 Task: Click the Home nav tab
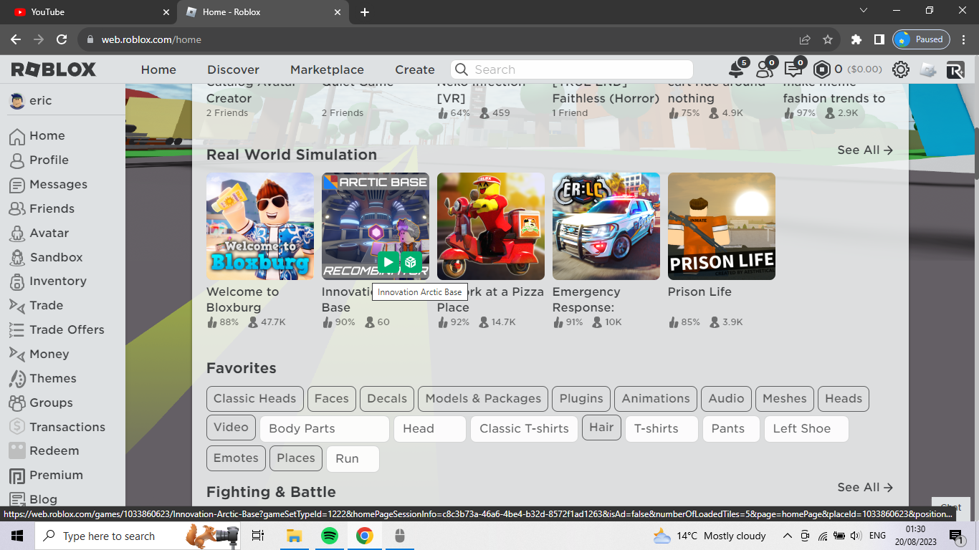[158, 69]
